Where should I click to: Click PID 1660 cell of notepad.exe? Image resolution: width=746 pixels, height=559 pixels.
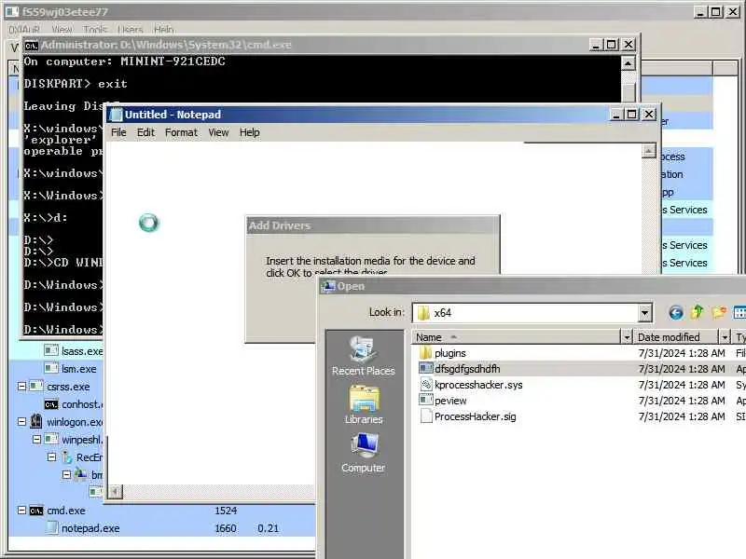[225, 528]
